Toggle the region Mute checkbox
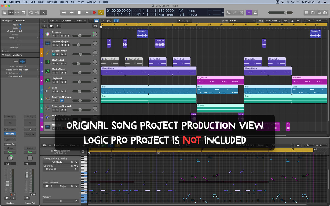Image resolution: width=330 pixels, height=206 pixels. (20, 25)
